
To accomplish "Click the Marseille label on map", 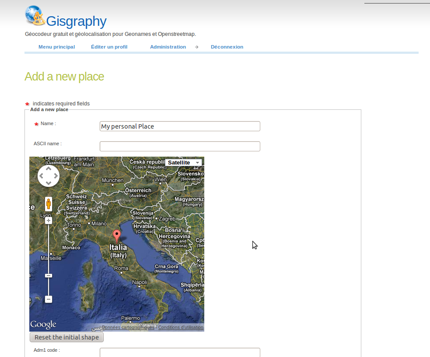I will [51, 258].
